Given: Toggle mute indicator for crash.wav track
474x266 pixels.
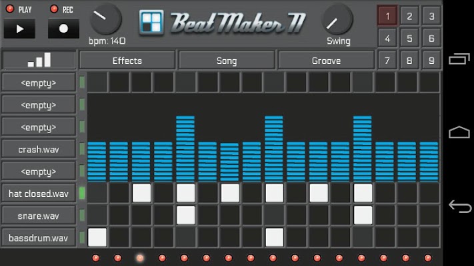Looking at the screenshot, I should pos(82,149).
